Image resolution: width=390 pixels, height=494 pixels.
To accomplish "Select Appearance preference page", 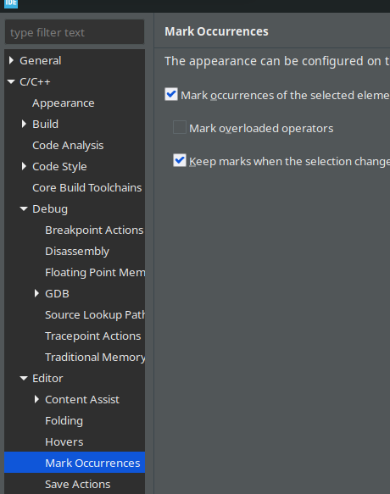I will [x=64, y=103].
